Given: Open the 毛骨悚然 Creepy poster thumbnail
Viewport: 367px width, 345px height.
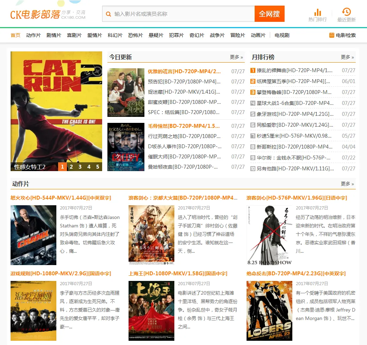Looking at the screenshot, I should tap(126, 147).
